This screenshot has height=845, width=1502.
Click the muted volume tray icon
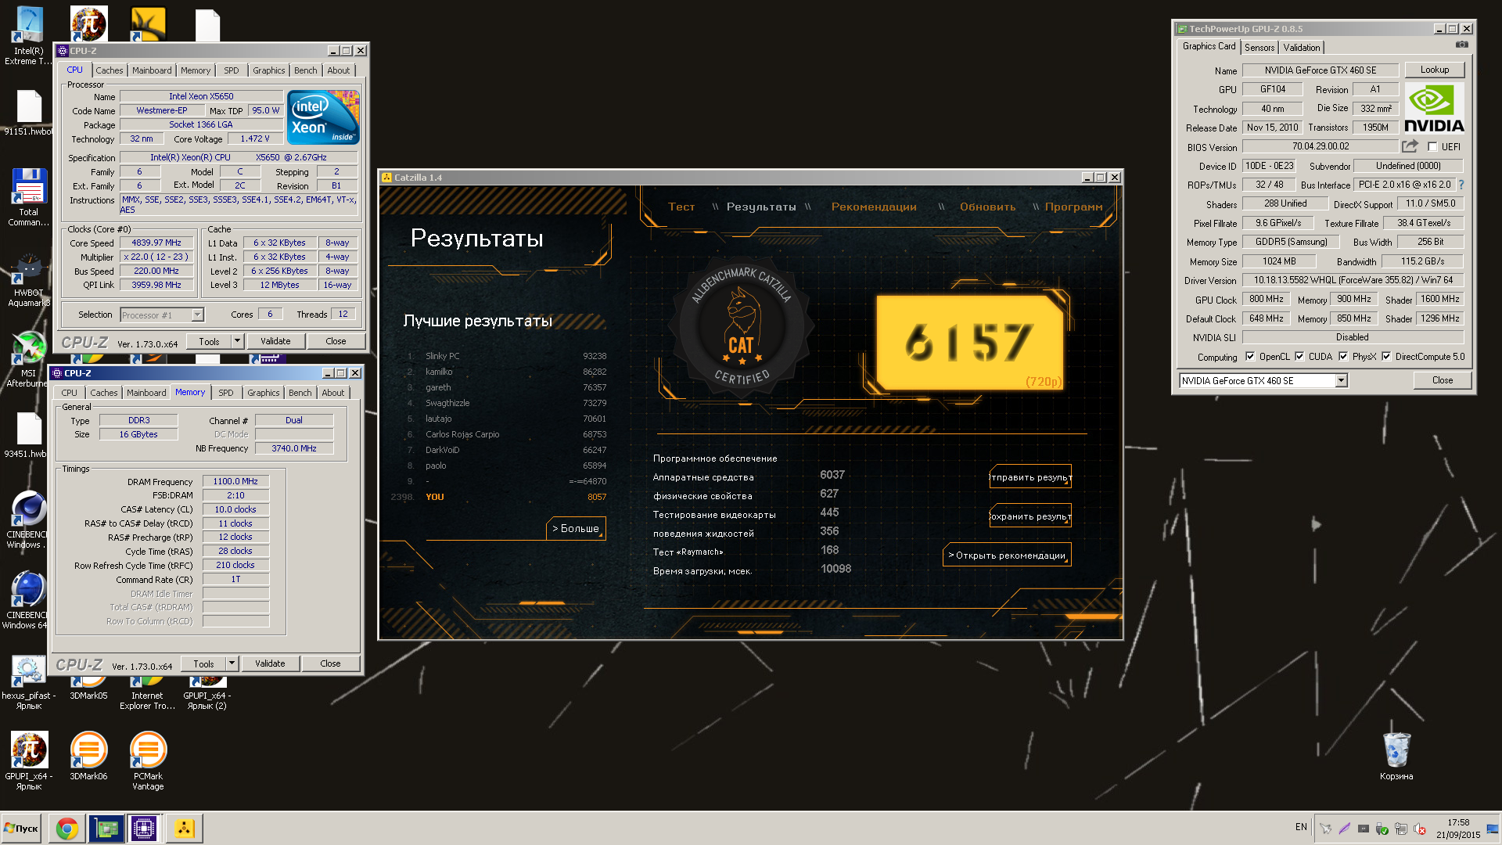1420,829
